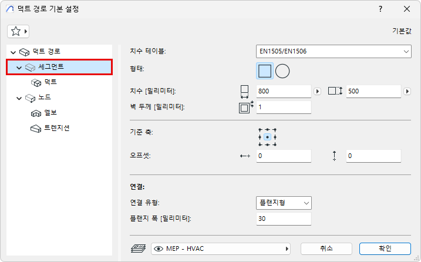The image size is (421, 262).
Task: Close the 덕트 경로 기본 설정 dialog
Action: tap(407, 9)
